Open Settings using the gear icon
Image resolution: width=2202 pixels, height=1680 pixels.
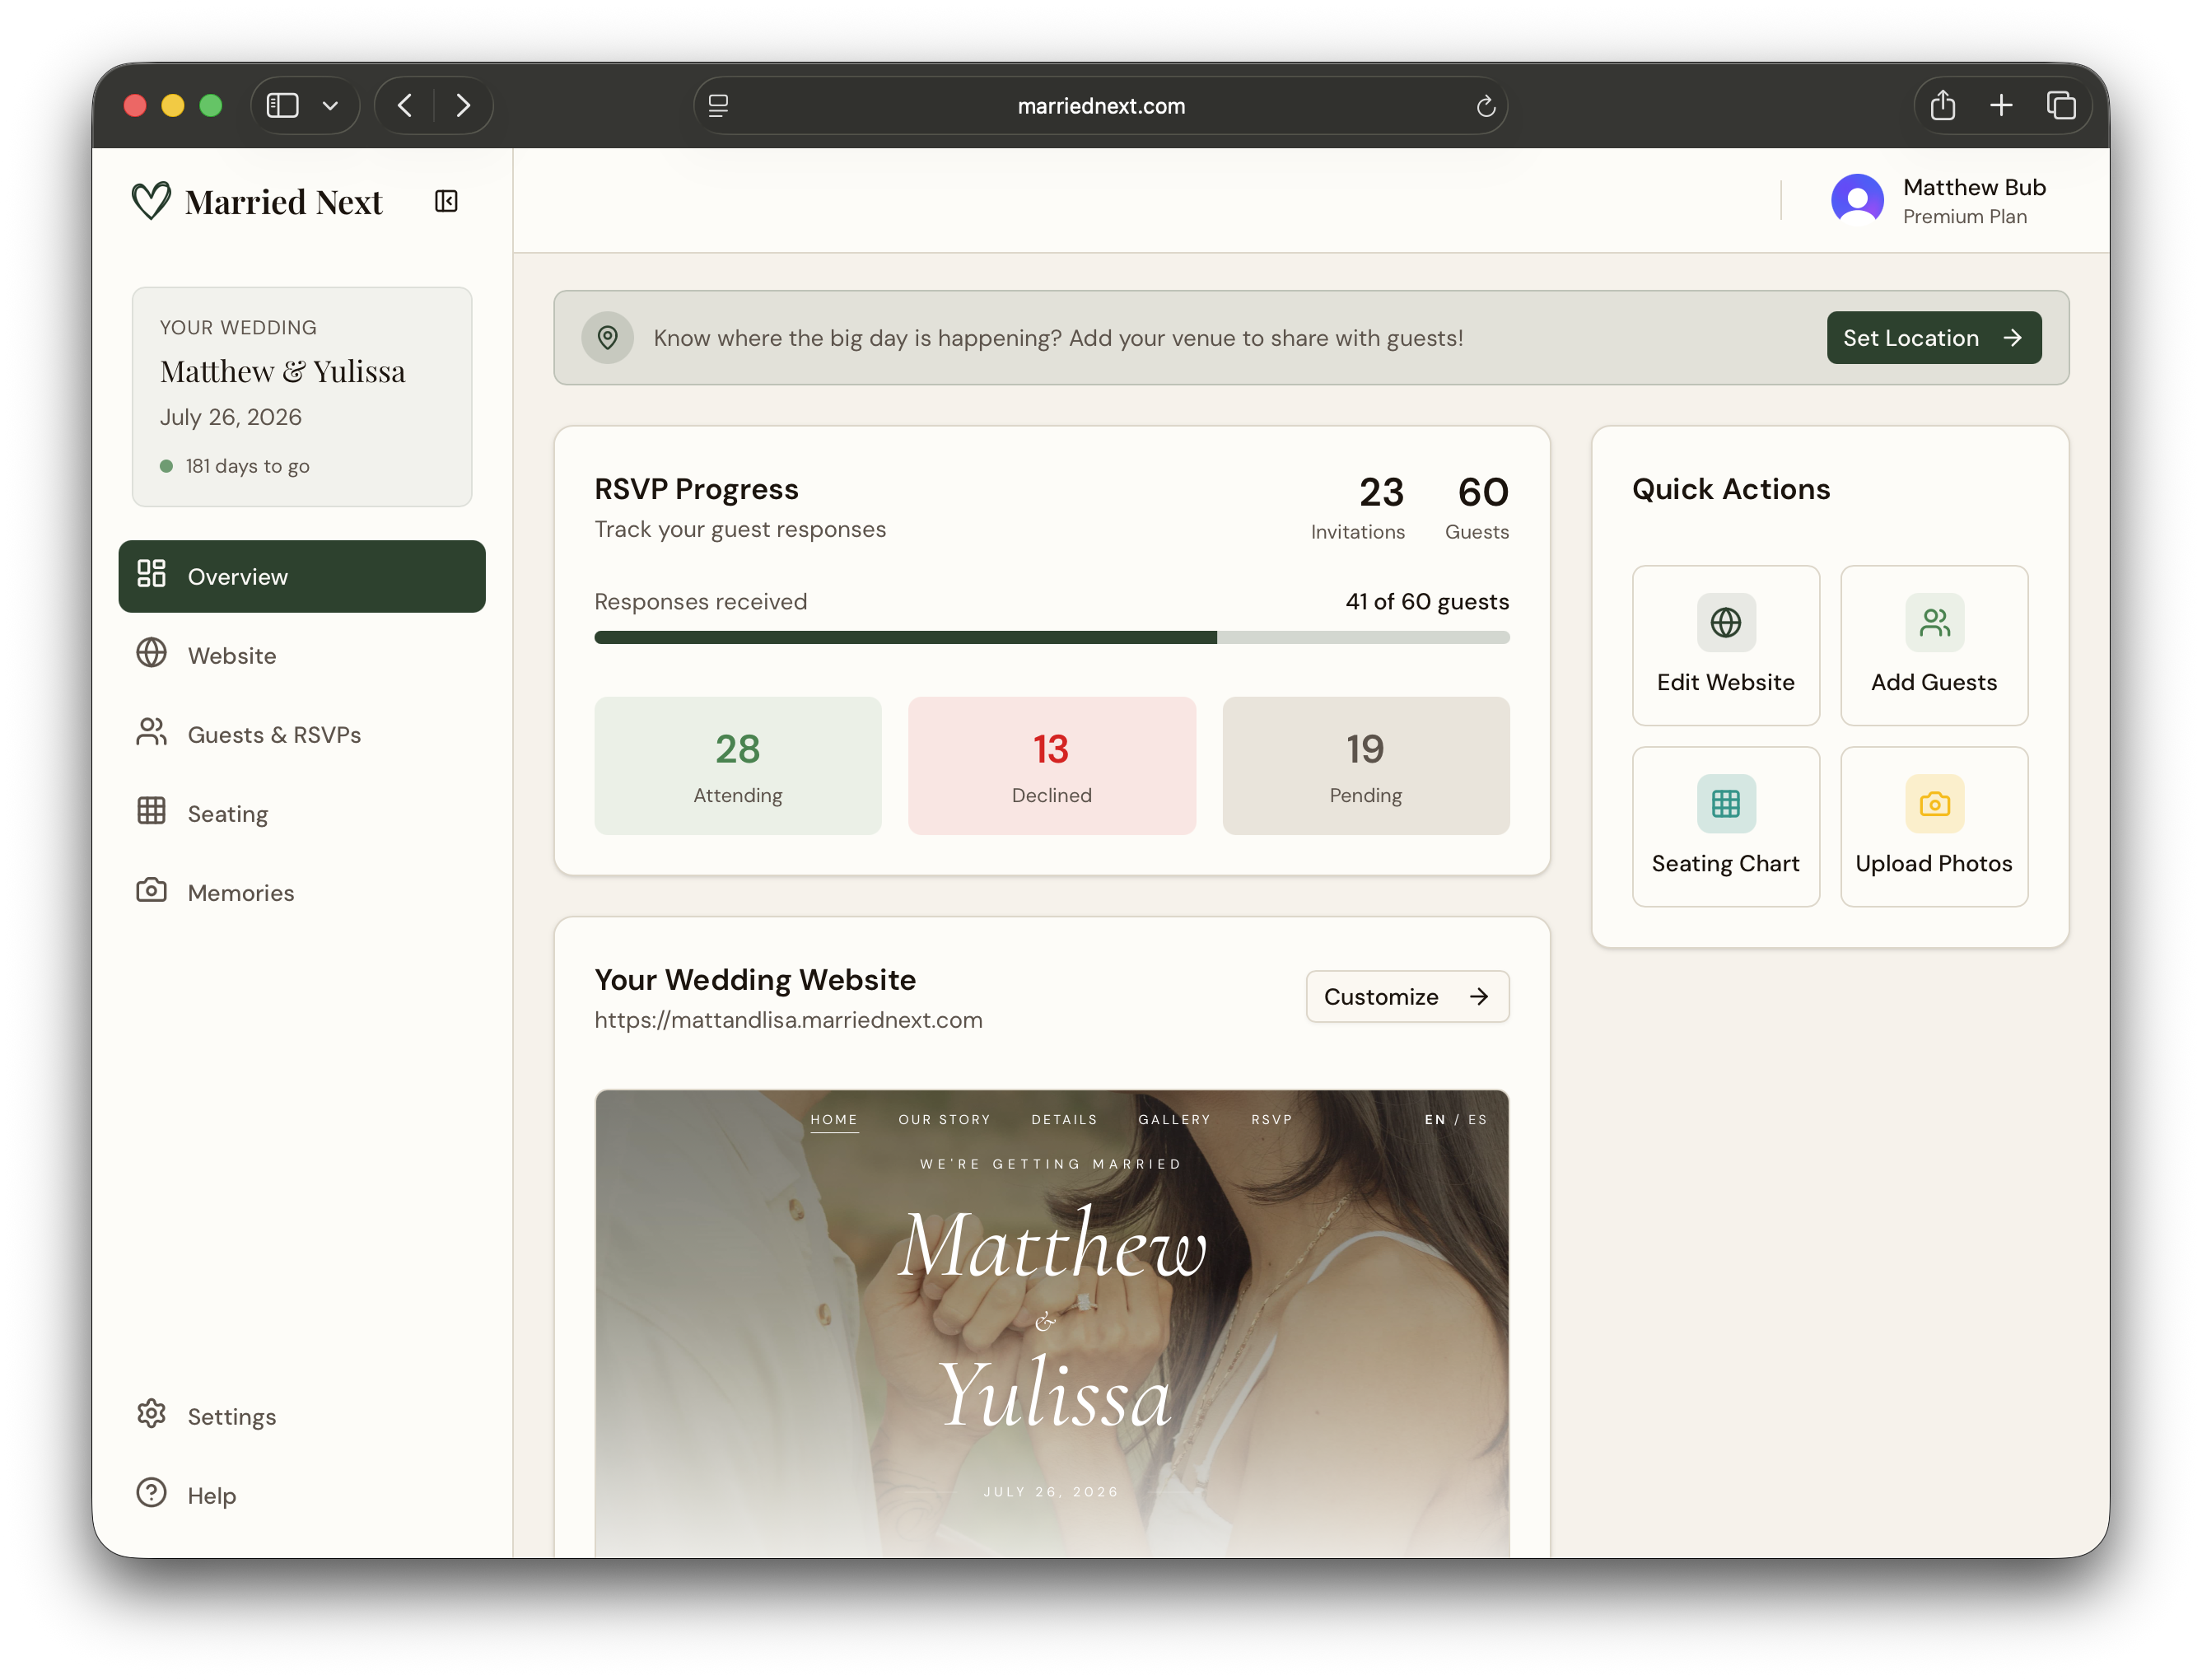pos(151,1413)
